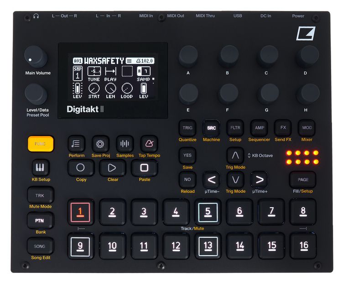This screenshot has width=343, height=283.
Task: Toggle trig key 4
Action: point(176,212)
